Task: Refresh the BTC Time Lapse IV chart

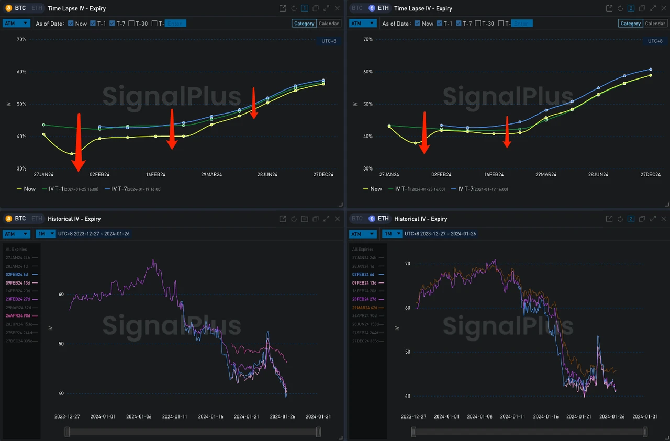Action: [294, 8]
